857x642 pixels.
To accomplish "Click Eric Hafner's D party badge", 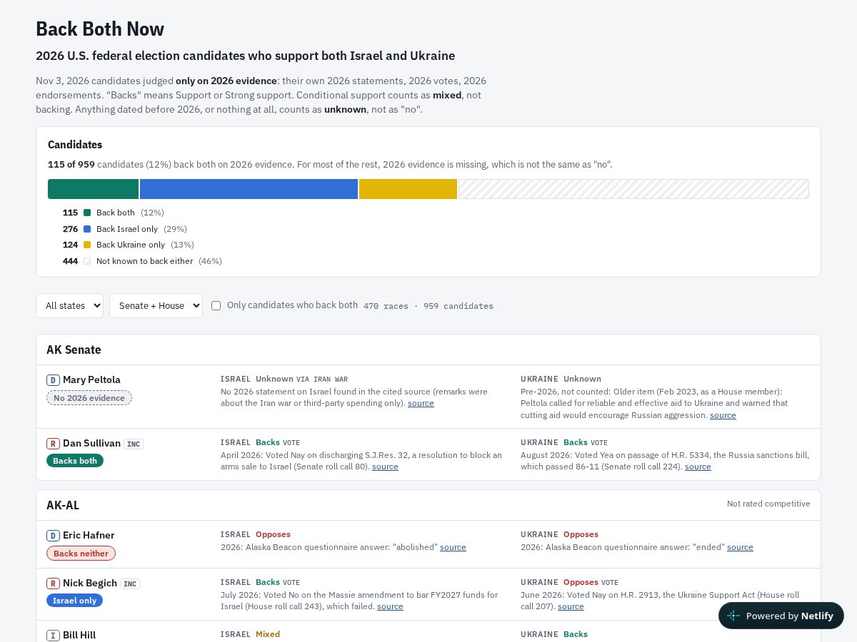I will tap(53, 536).
